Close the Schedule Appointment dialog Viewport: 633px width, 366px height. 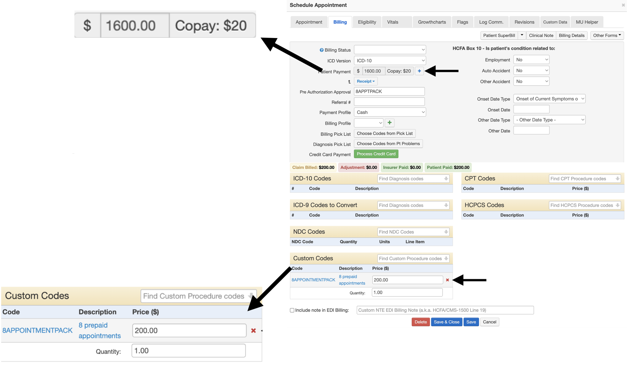coord(623,5)
